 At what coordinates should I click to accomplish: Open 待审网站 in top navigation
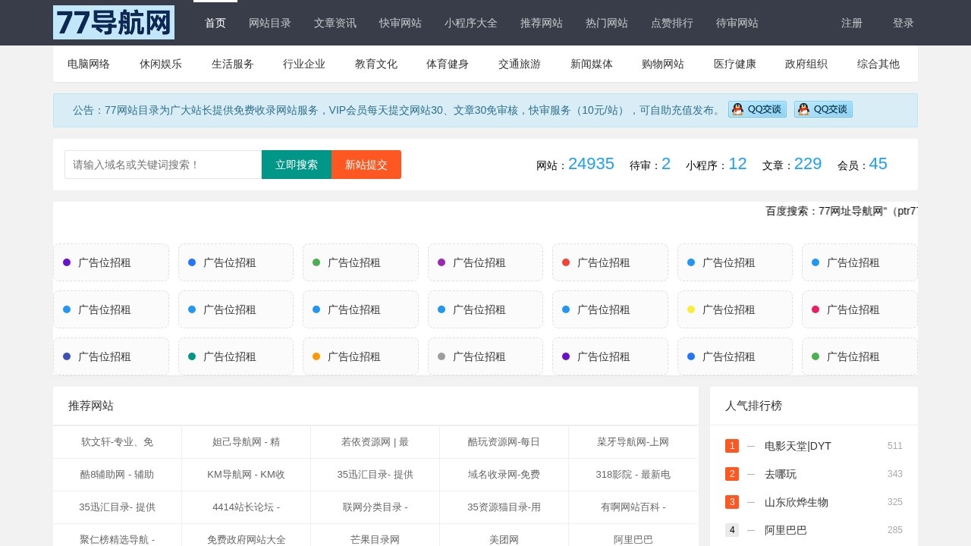[737, 23]
